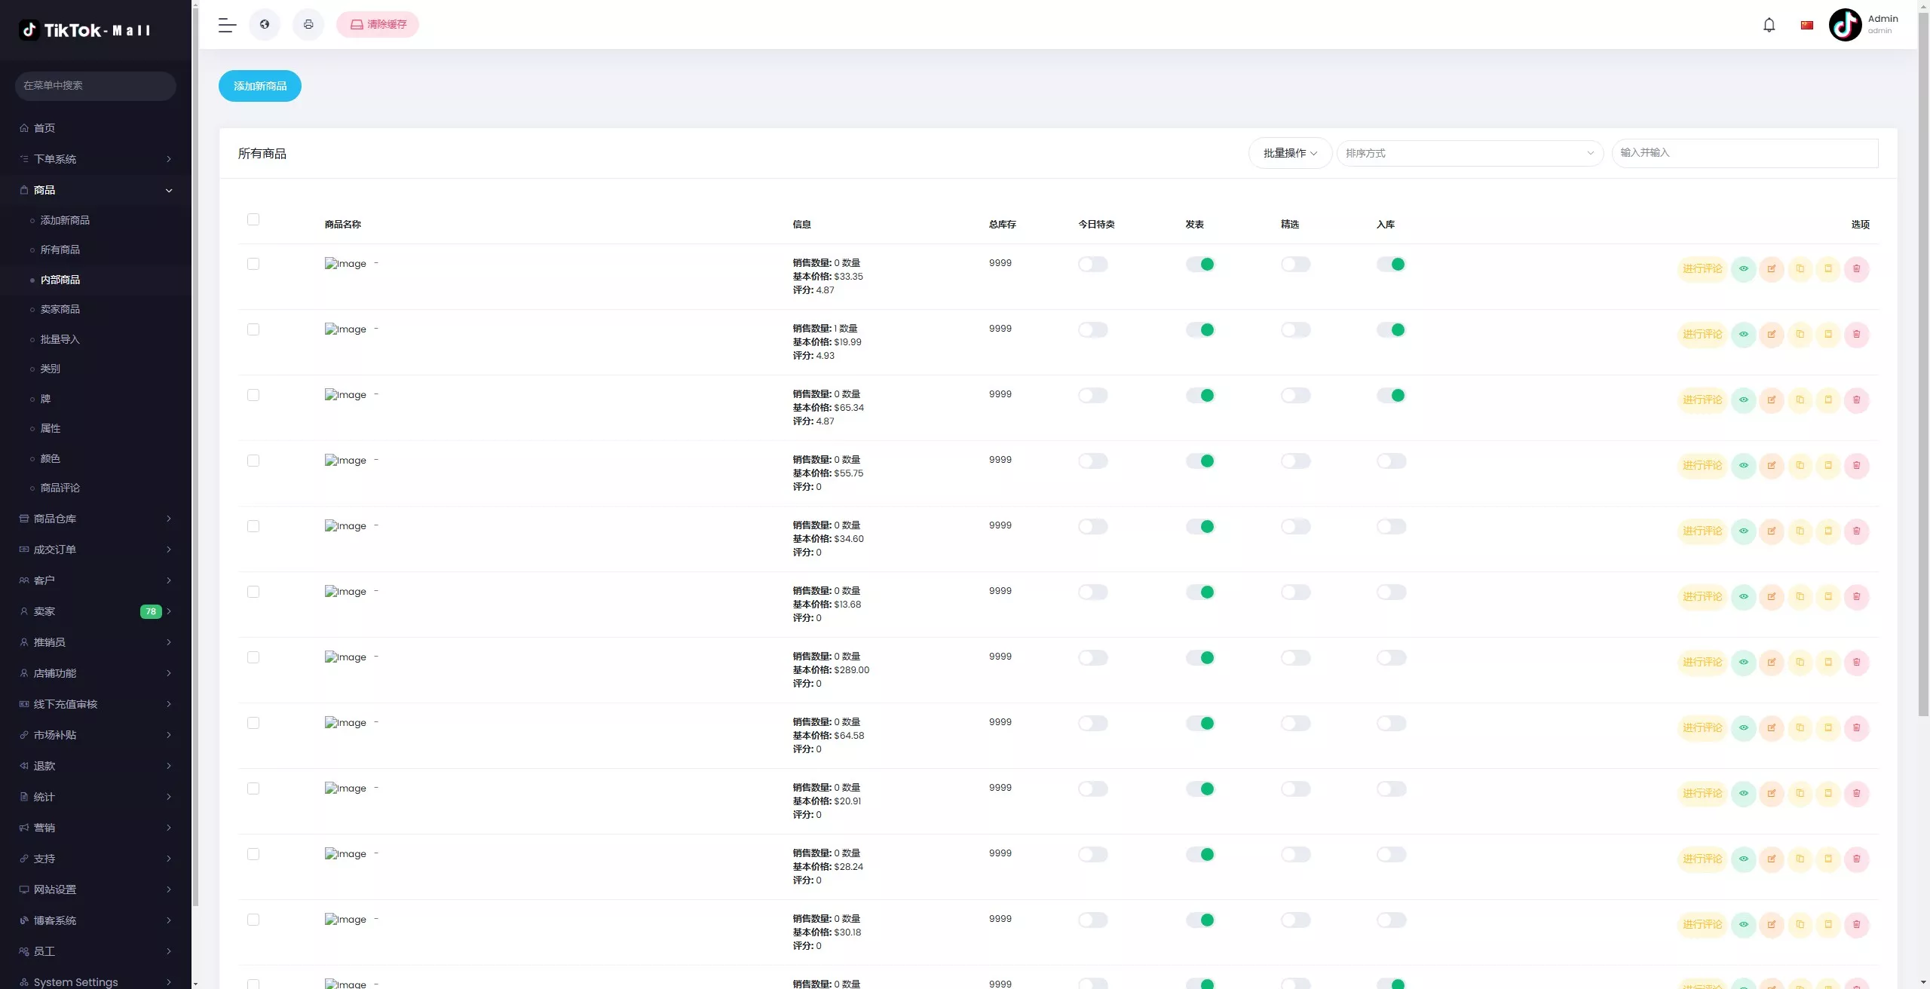
Task: Check the select-all checkbox in table header
Action: coord(253,219)
